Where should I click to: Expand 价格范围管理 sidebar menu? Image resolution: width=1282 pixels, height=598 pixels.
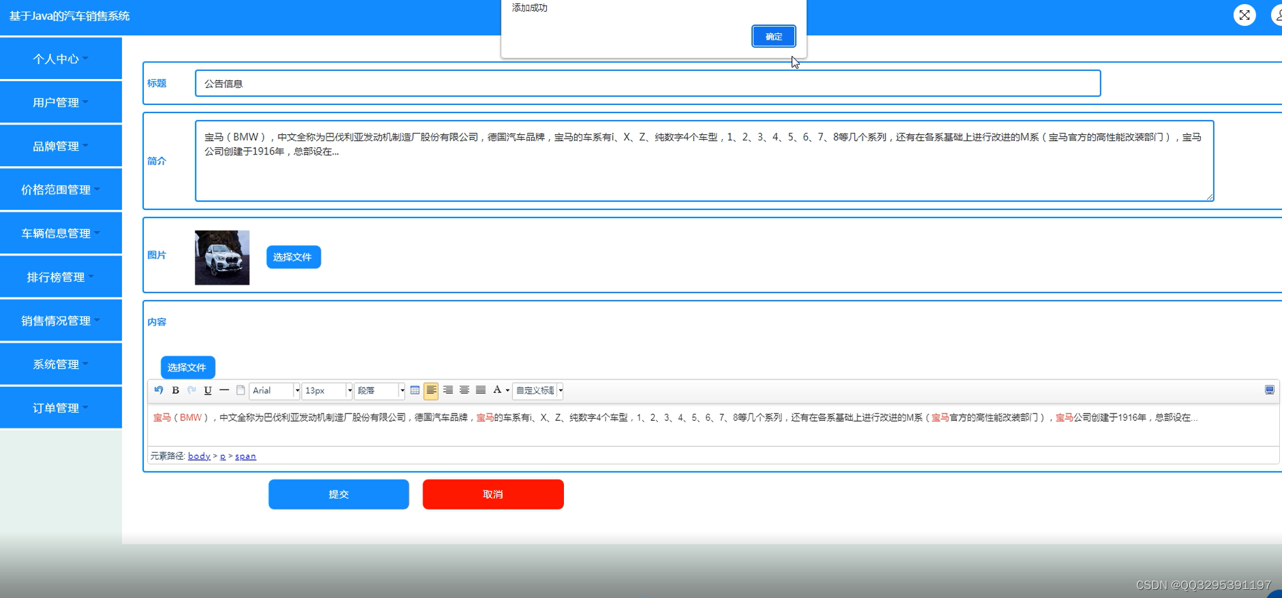61,189
